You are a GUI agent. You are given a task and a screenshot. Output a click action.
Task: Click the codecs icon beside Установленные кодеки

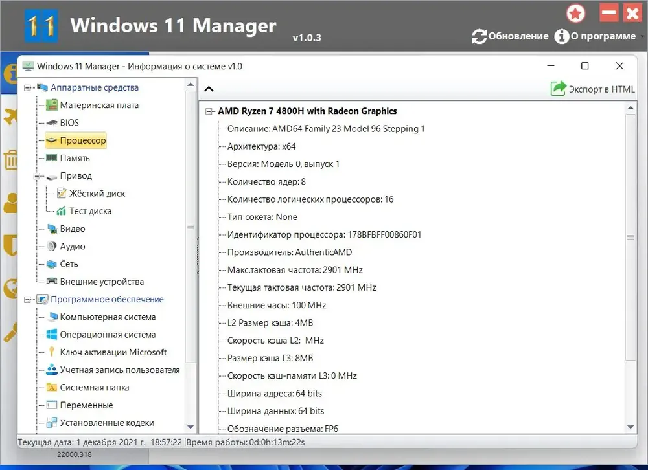point(52,423)
